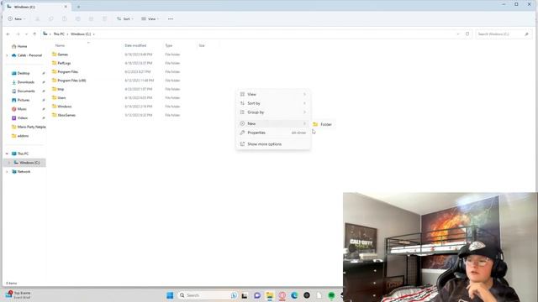Click the Windows Start button on the taskbar
538x302 pixels.
click(x=170, y=295)
